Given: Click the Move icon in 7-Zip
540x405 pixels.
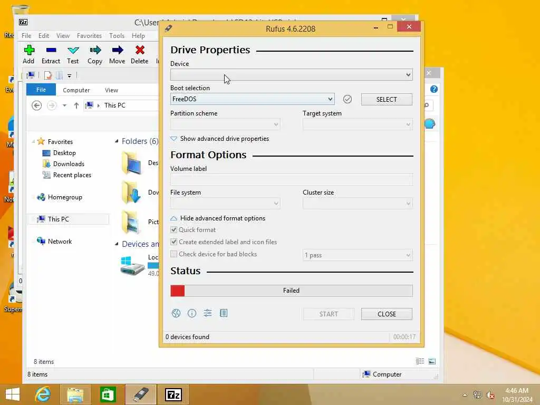Looking at the screenshot, I should pyautogui.click(x=118, y=50).
